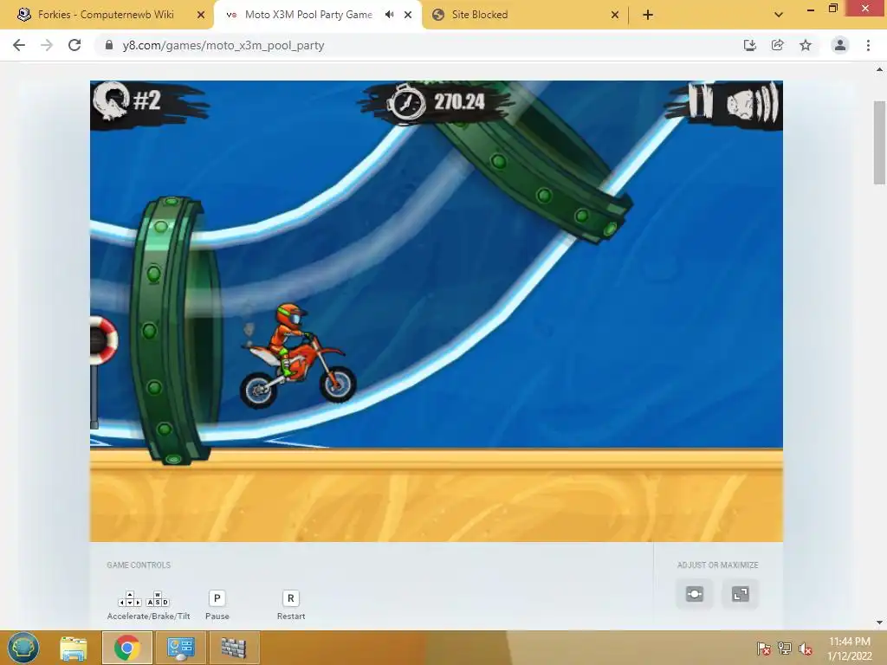Open the Chrome three-dot menu
887x665 pixels.
point(868,45)
